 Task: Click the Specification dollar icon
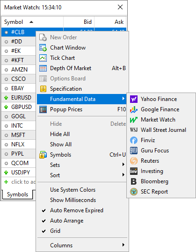point(43,89)
